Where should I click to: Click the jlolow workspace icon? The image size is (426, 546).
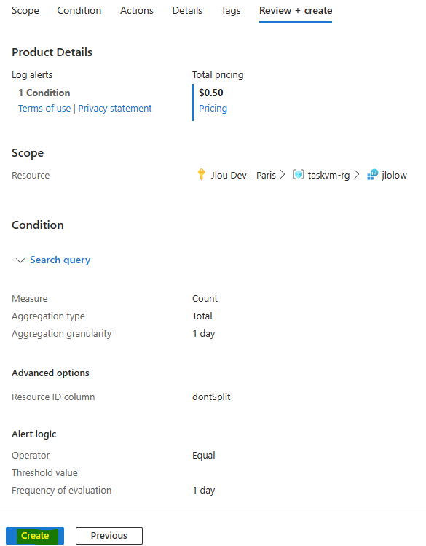click(372, 174)
